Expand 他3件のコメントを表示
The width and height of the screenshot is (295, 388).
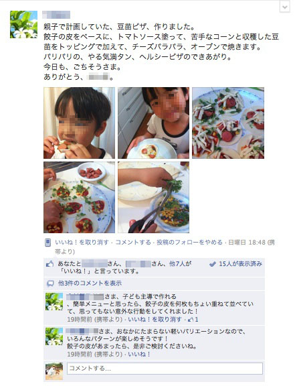[90, 283]
